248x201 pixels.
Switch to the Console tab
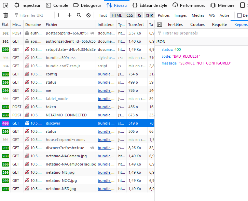point(57,5)
